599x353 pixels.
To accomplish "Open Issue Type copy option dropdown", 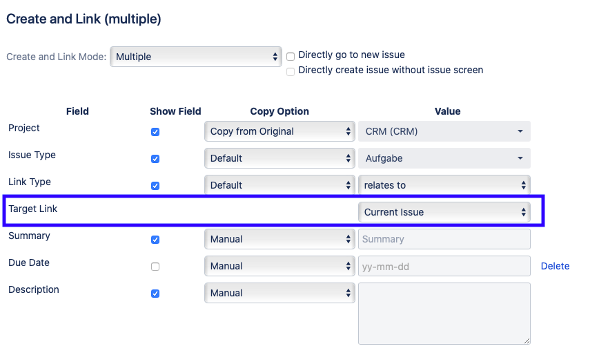I will pyautogui.click(x=279, y=158).
